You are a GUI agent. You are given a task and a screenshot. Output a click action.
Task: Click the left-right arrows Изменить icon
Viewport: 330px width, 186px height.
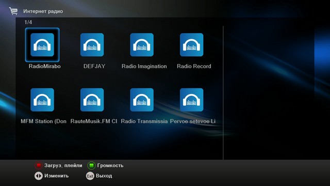(x=39, y=176)
